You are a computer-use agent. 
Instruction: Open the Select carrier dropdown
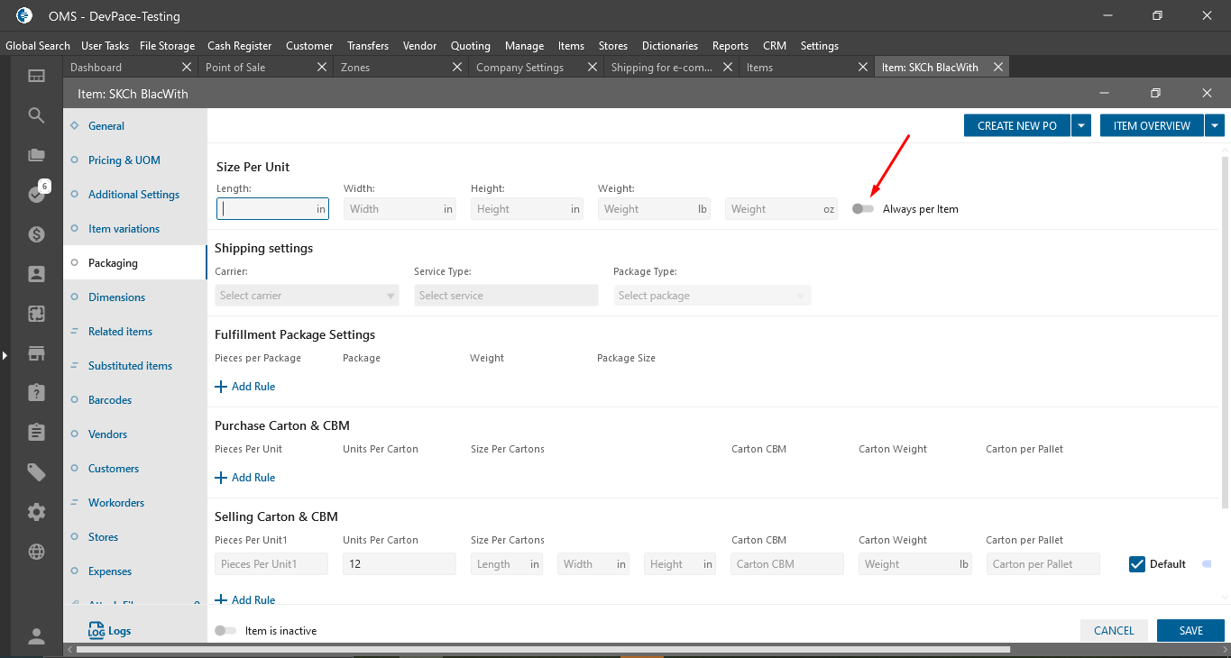coord(308,296)
